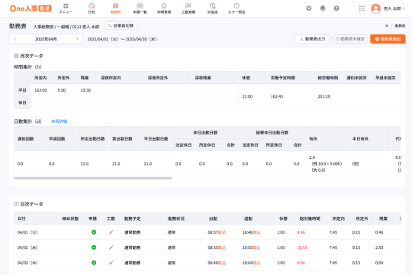Click the orange 勤務表提出 button
The image size is (412, 275).
point(388,39)
